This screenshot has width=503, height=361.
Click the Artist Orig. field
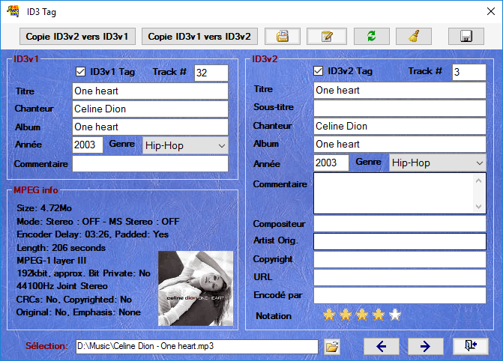(400, 241)
